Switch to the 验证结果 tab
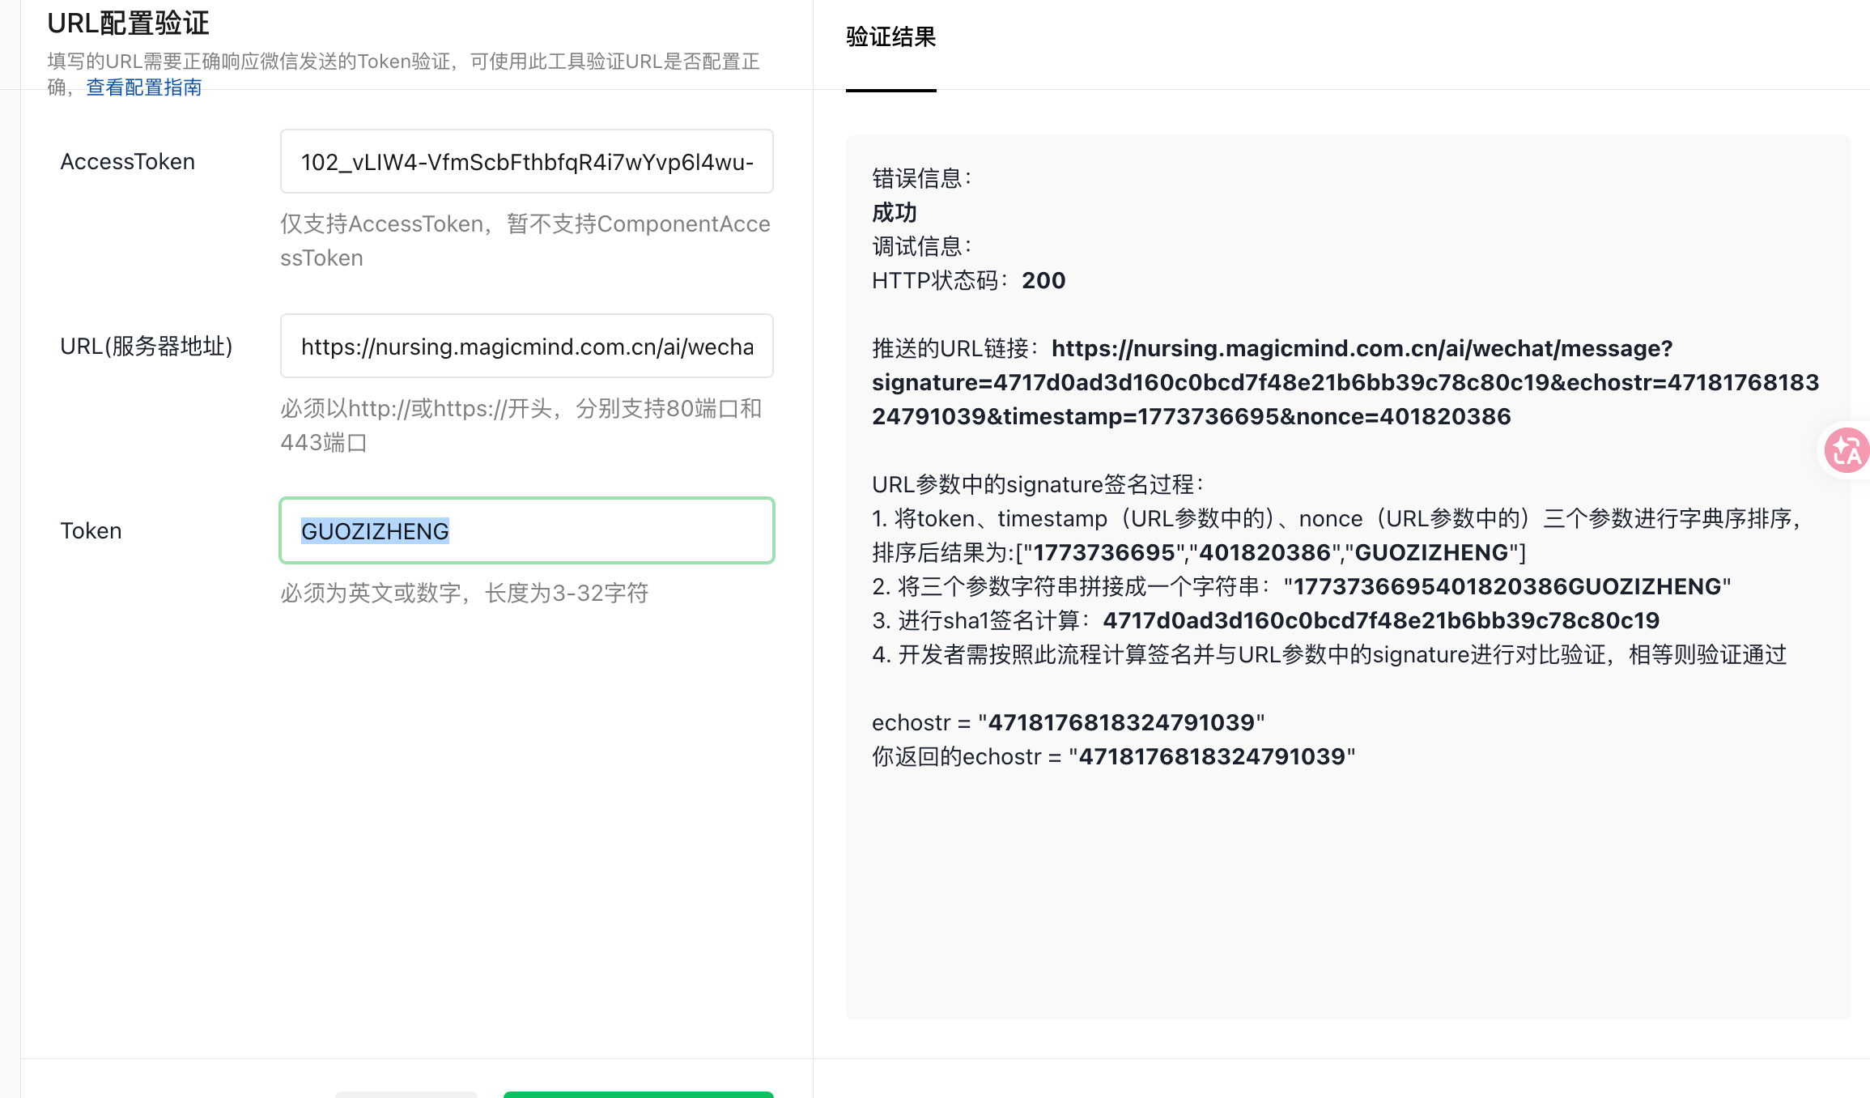 [890, 37]
